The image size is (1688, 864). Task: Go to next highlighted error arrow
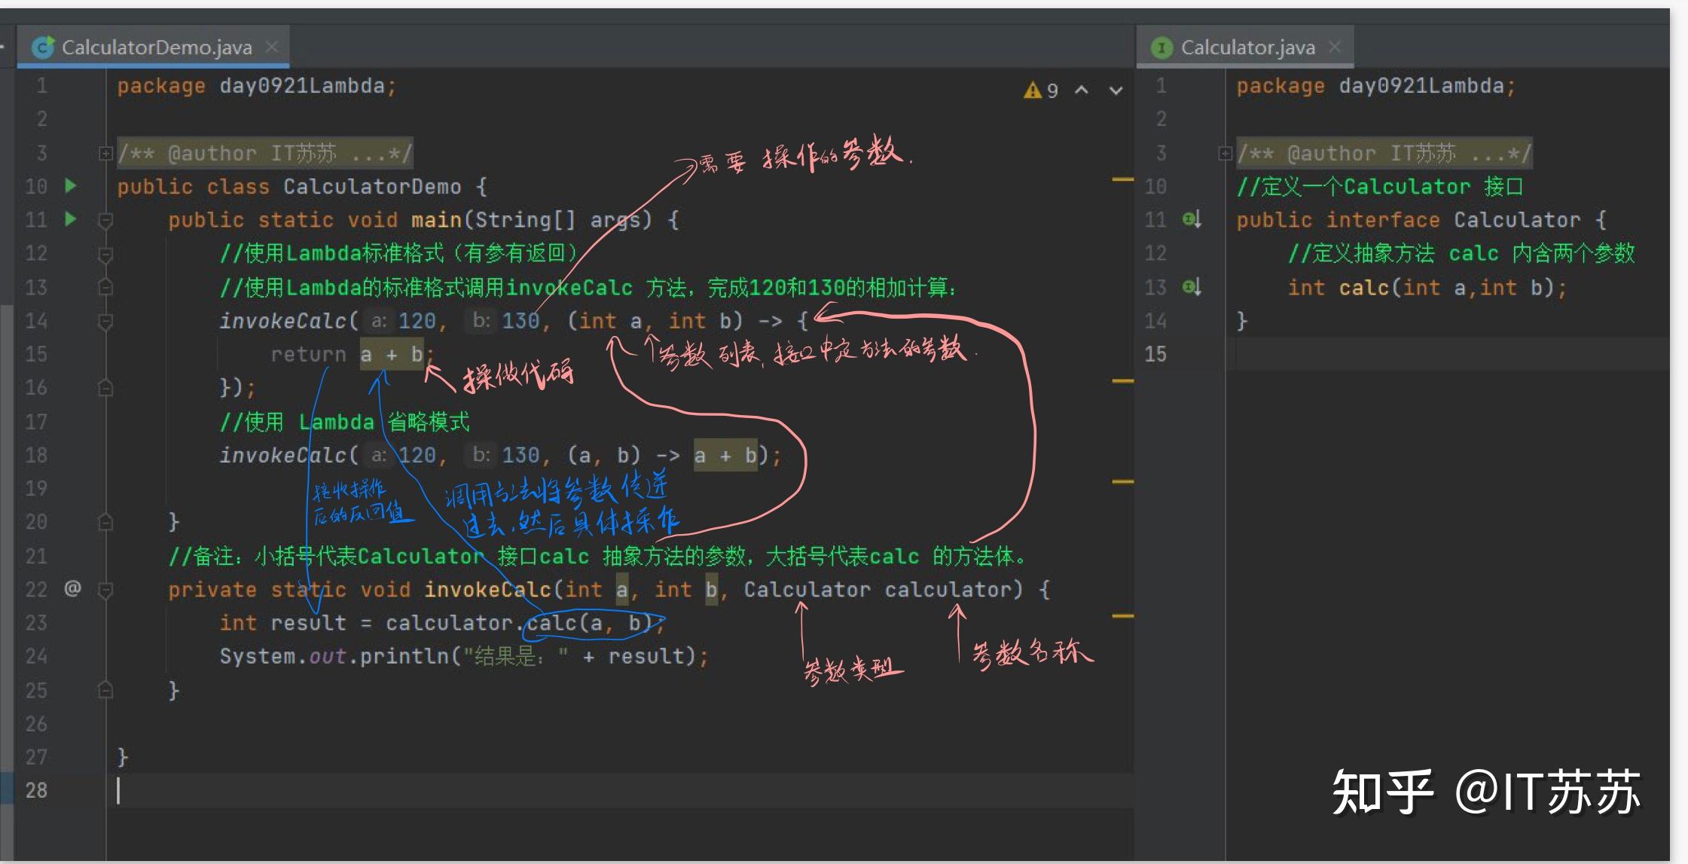pyautogui.click(x=1116, y=90)
